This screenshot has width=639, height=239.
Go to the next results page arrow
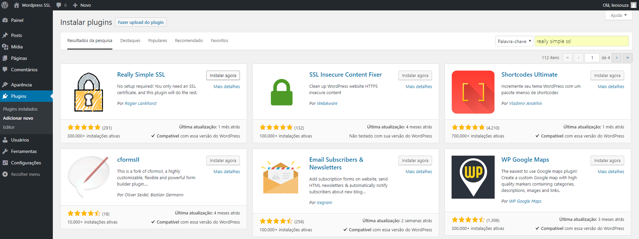[616, 58]
